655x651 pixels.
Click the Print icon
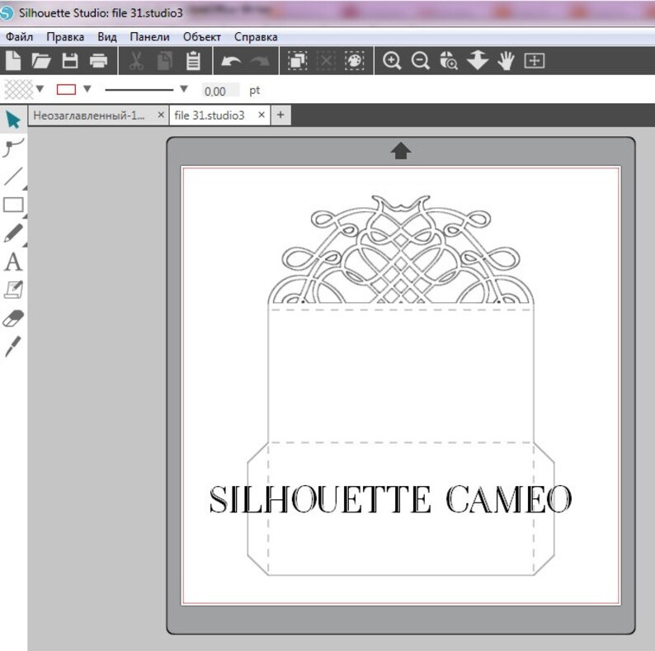click(99, 61)
